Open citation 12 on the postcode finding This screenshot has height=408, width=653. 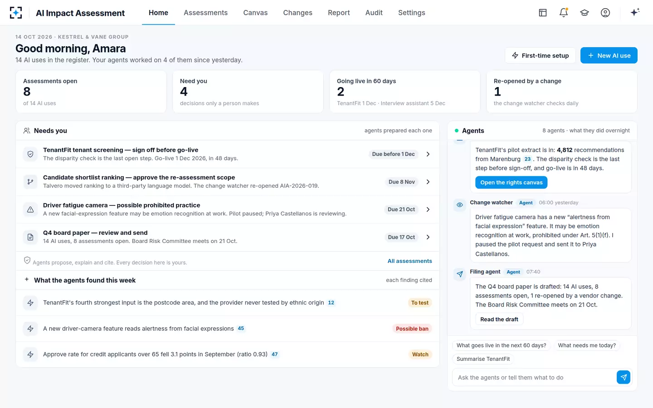coord(331,303)
